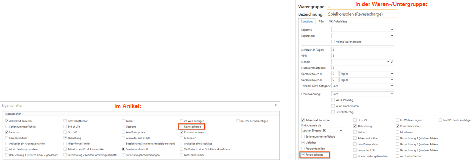
Task: Select the Sonstiges tab
Action: [x=307, y=22]
